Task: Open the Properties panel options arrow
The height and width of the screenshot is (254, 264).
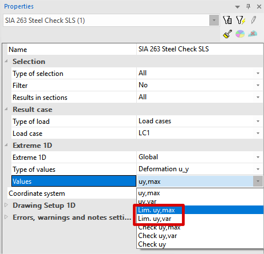Action: pos(237,7)
